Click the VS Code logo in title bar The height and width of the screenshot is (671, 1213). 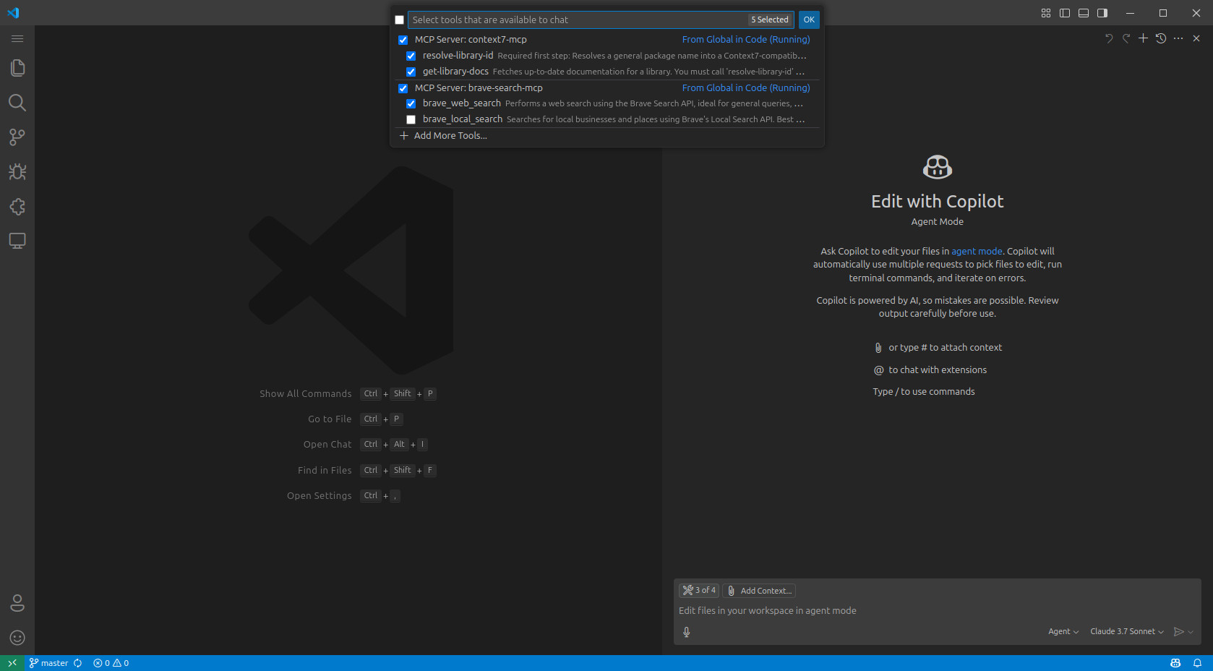[x=13, y=13]
